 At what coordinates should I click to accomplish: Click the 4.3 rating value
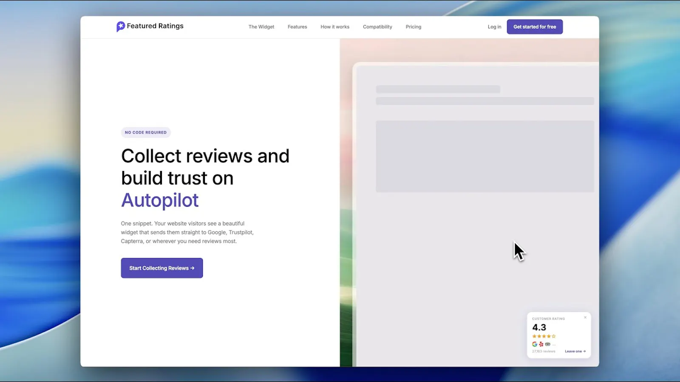coord(539,327)
